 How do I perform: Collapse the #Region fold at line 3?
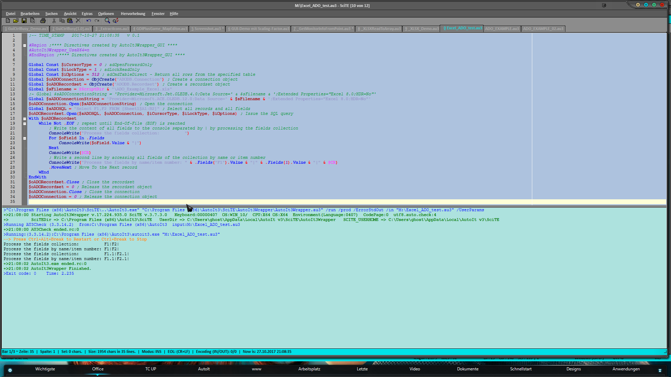point(24,45)
